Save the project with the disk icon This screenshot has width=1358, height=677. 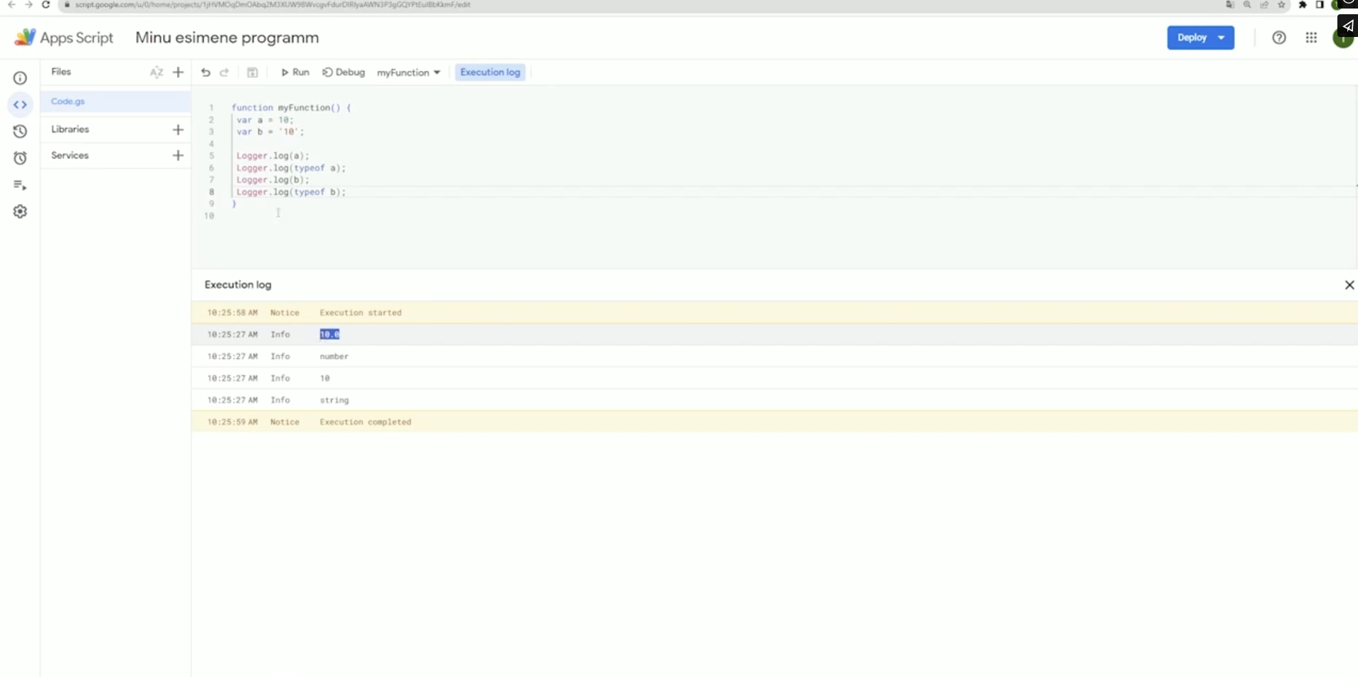tap(252, 72)
